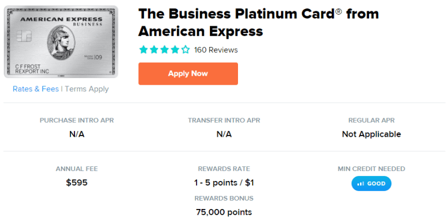Click the signal bars icon in GOOD badge
This screenshot has width=448, height=223.
[361, 184]
